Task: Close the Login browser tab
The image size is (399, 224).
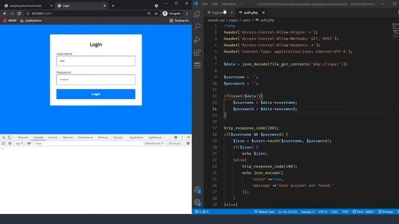Action: 104,6
